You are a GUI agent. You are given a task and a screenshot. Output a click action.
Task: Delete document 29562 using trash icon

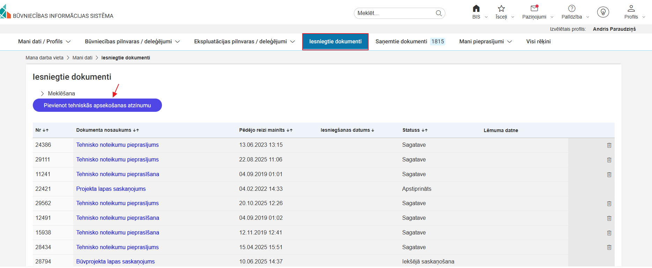[609, 204]
